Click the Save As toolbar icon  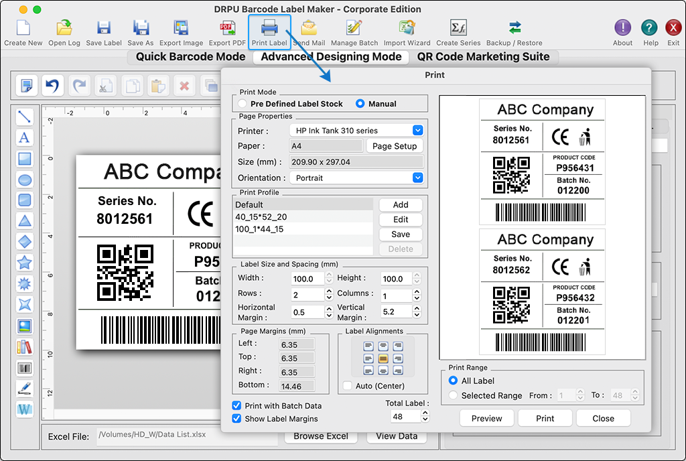click(141, 28)
